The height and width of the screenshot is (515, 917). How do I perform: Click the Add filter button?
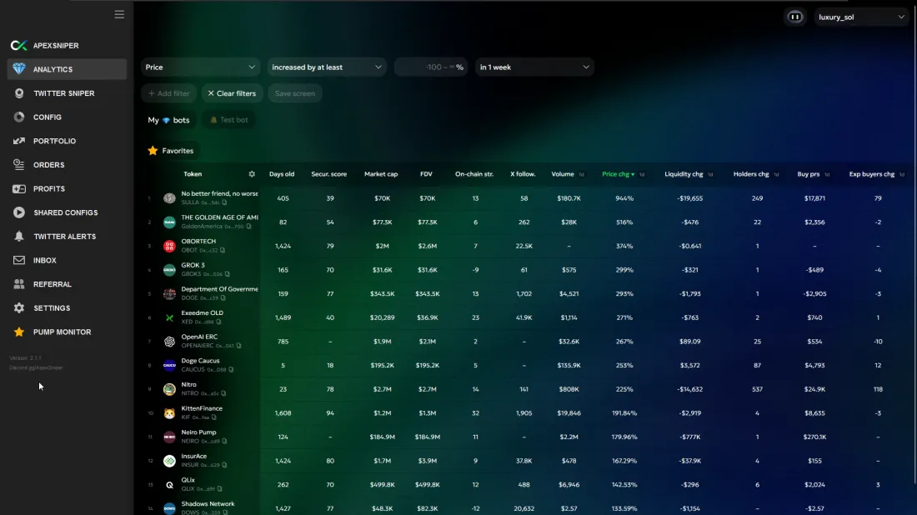[168, 93]
